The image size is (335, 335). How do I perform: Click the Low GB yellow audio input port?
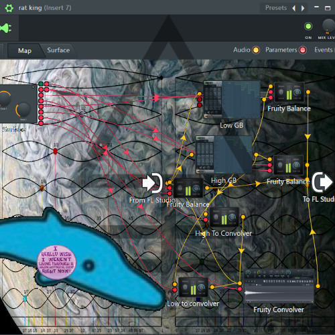pyautogui.click(x=200, y=94)
